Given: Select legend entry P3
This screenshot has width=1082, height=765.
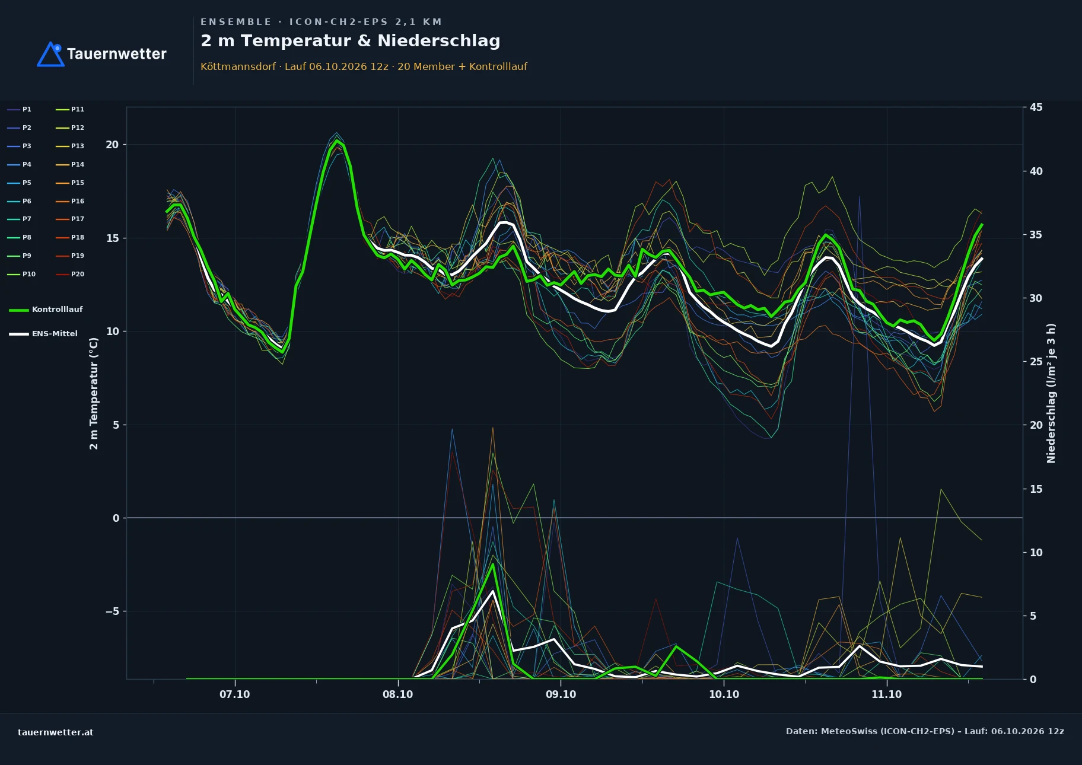Looking at the screenshot, I should 19,146.
